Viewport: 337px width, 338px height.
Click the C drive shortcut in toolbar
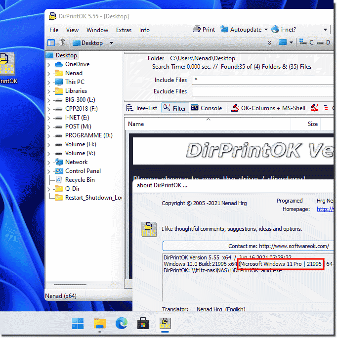[x=306, y=42]
